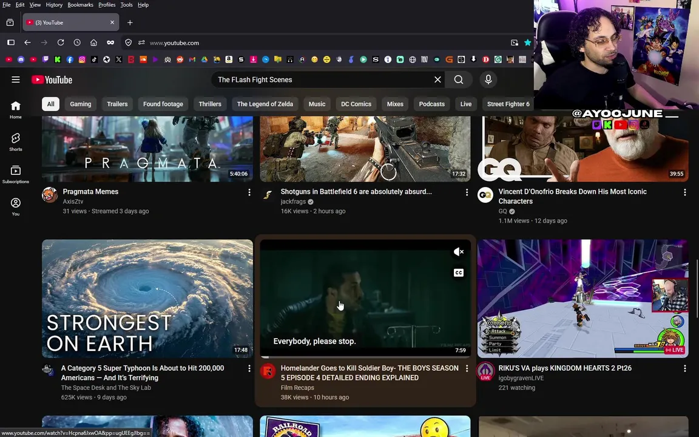Clear the search box with the X
699x437 pixels.
tap(437, 80)
